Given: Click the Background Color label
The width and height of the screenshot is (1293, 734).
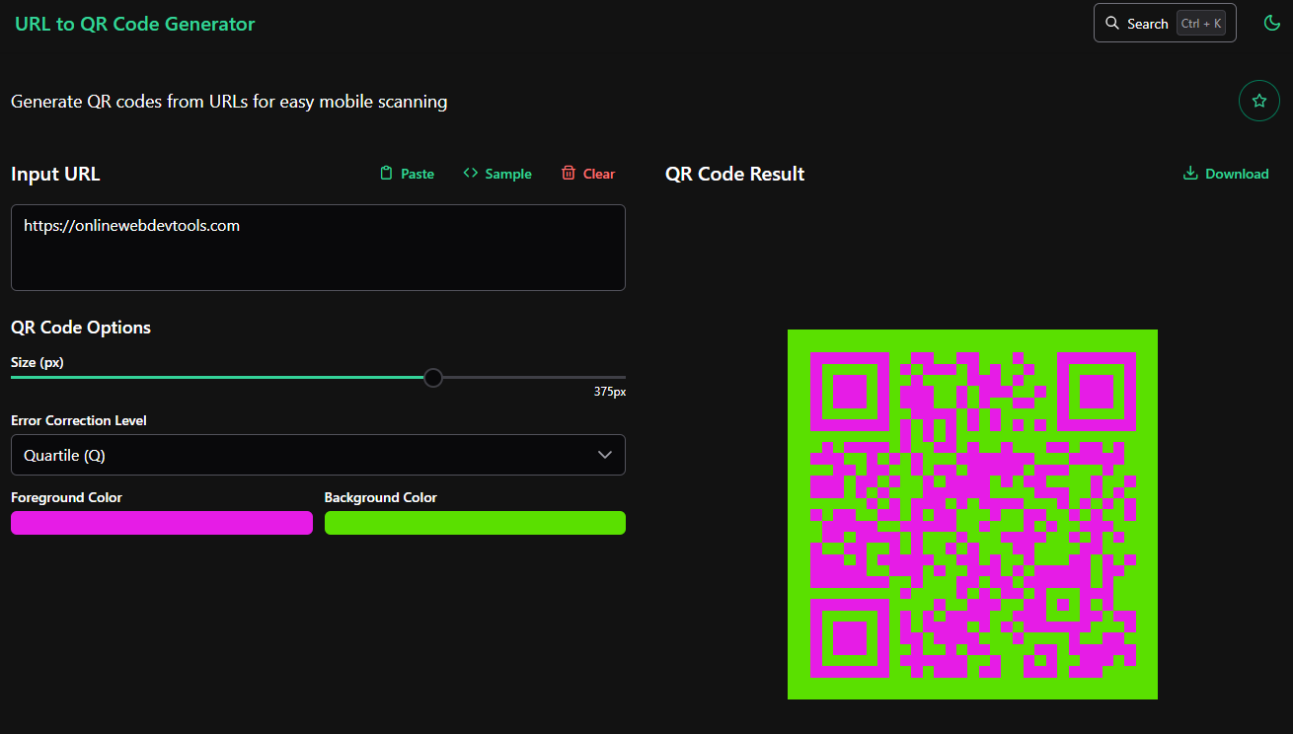Looking at the screenshot, I should (381, 497).
